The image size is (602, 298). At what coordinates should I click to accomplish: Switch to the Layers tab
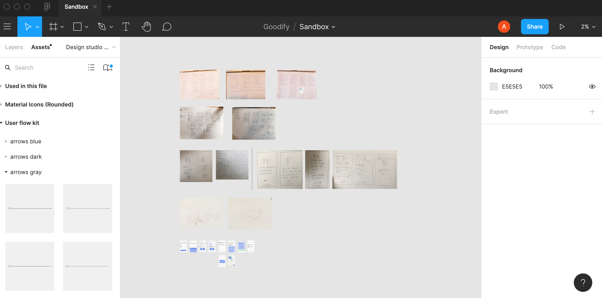pyautogui.click(x=14, y=47)
